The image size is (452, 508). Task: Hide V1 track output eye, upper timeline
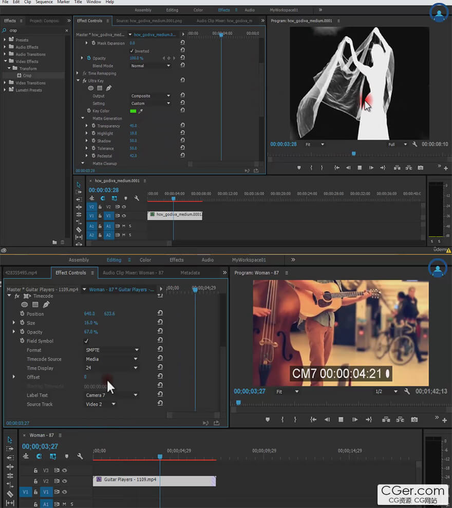coord(124,216)
